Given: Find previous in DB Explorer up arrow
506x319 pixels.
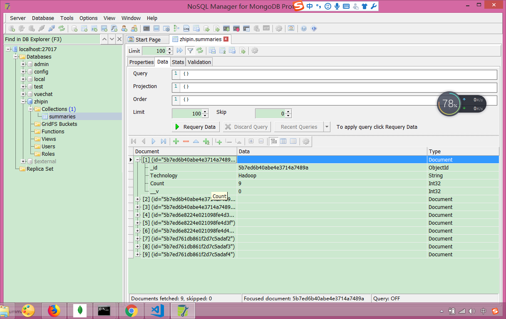Looking at the screenshot, I should point(104,39).
